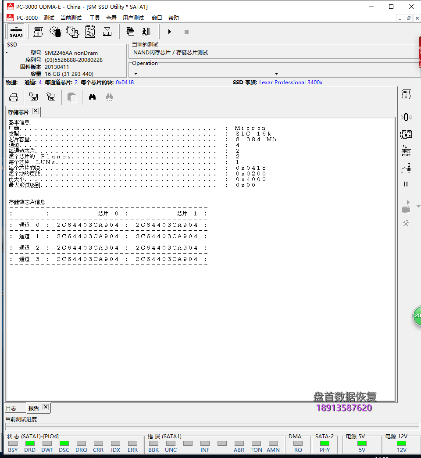Click the RESET counter icon

tap(406, 151)
